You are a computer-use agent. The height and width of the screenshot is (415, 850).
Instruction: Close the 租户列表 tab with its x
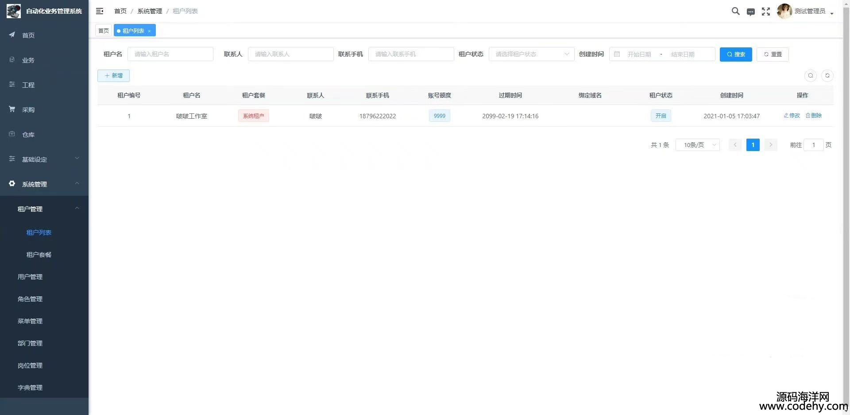tap(150, 31)
